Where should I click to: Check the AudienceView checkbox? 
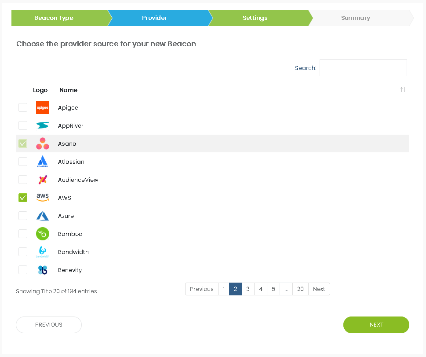click(23, 180)
